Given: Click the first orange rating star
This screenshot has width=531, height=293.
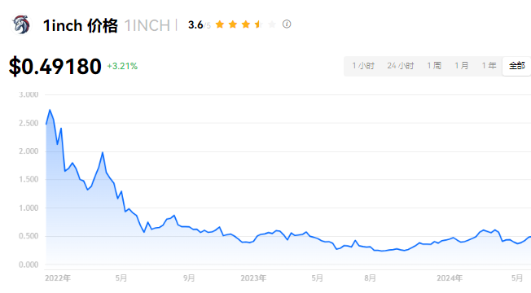Looking at the screenshot, I should point(220,24).
